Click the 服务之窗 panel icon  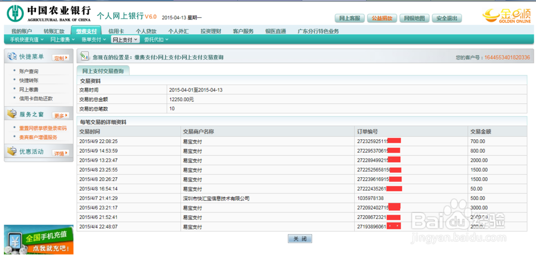tap(12, 115)
